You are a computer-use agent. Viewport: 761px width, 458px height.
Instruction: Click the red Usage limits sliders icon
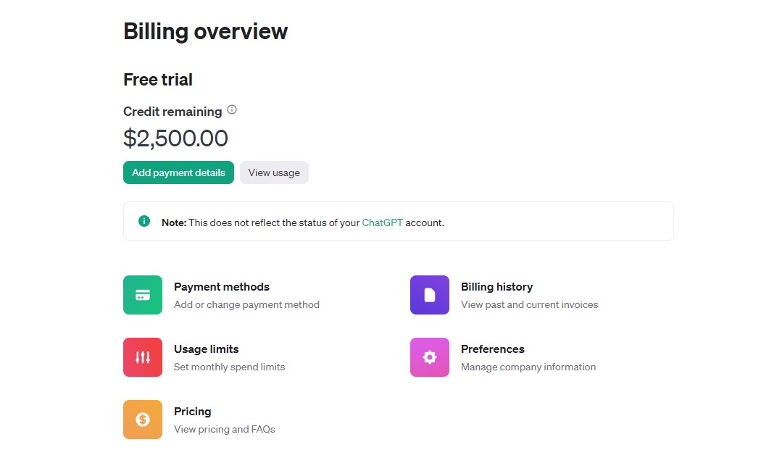(143, 357)
